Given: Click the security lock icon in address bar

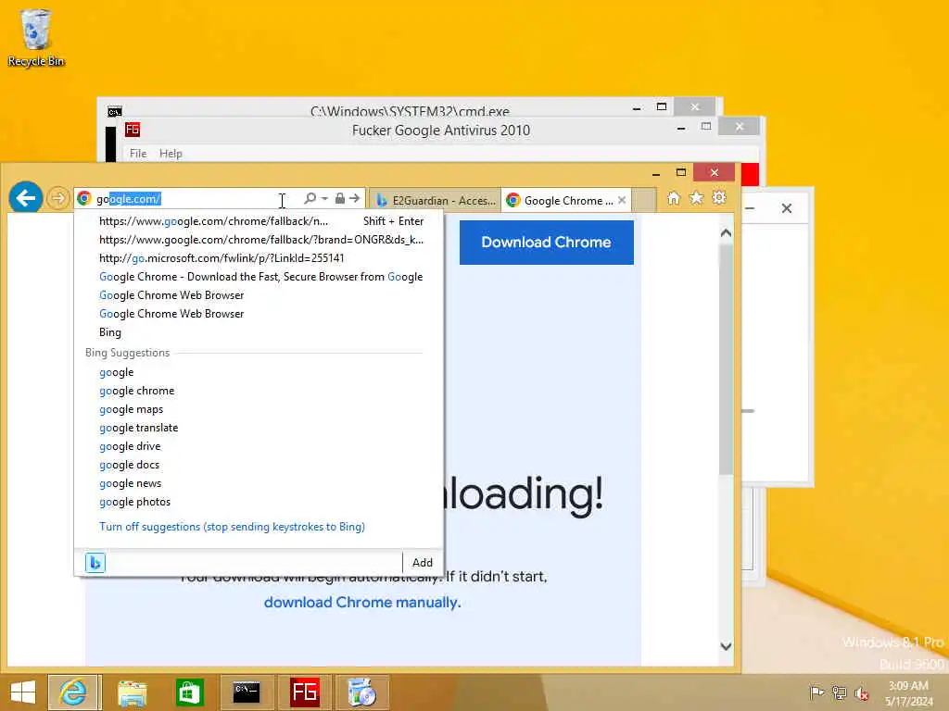Looking at the screenshot, I should (339, 198).
